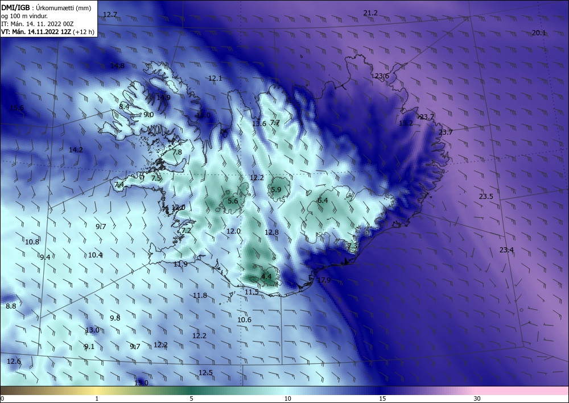
Task: Click the 1 tick on the color scale
Action: 97,399
